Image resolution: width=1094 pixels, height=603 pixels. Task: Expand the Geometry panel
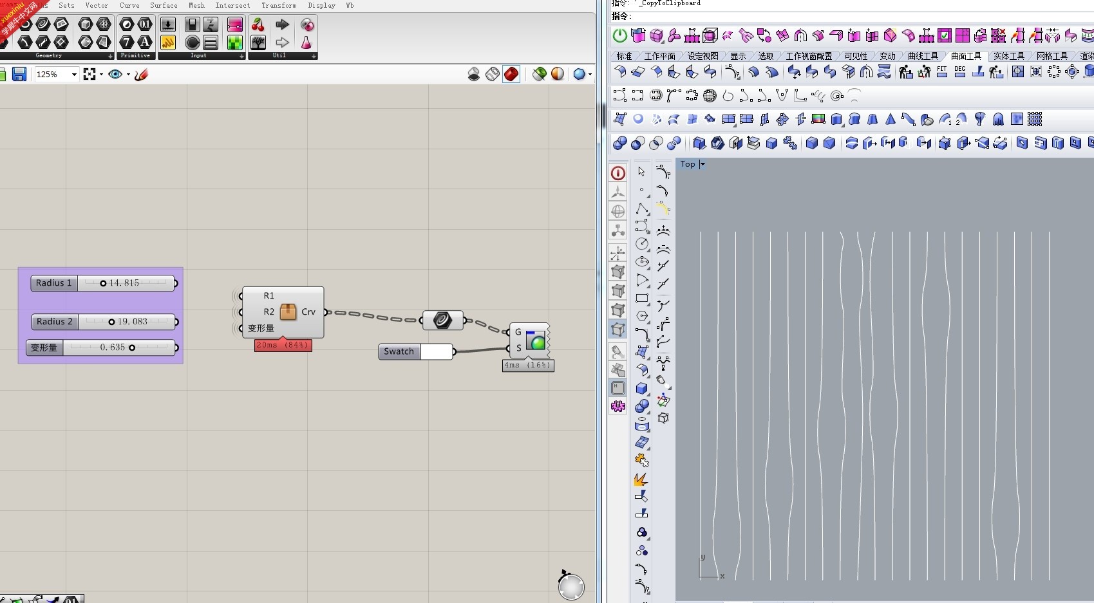click(x=111, y=56)
